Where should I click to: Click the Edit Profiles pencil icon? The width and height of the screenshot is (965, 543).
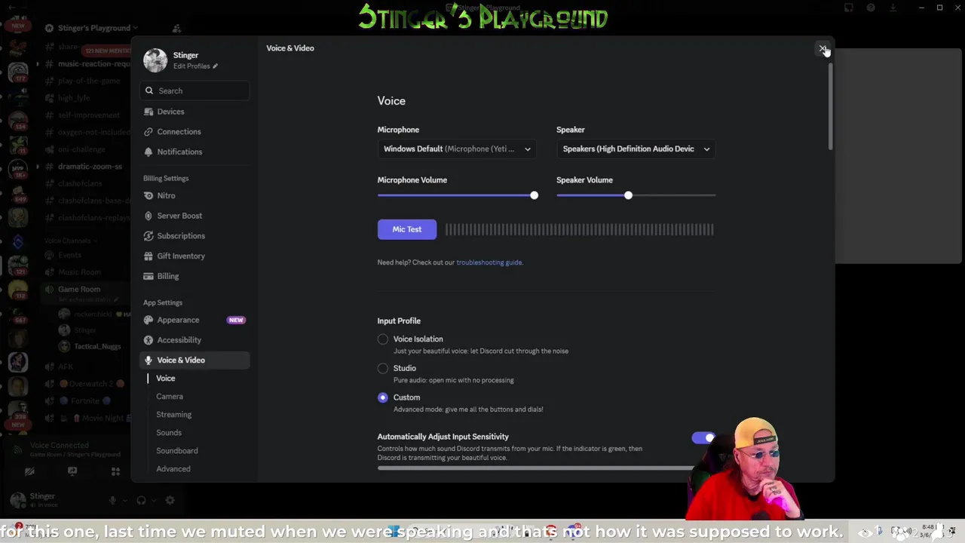coord(215,66)
